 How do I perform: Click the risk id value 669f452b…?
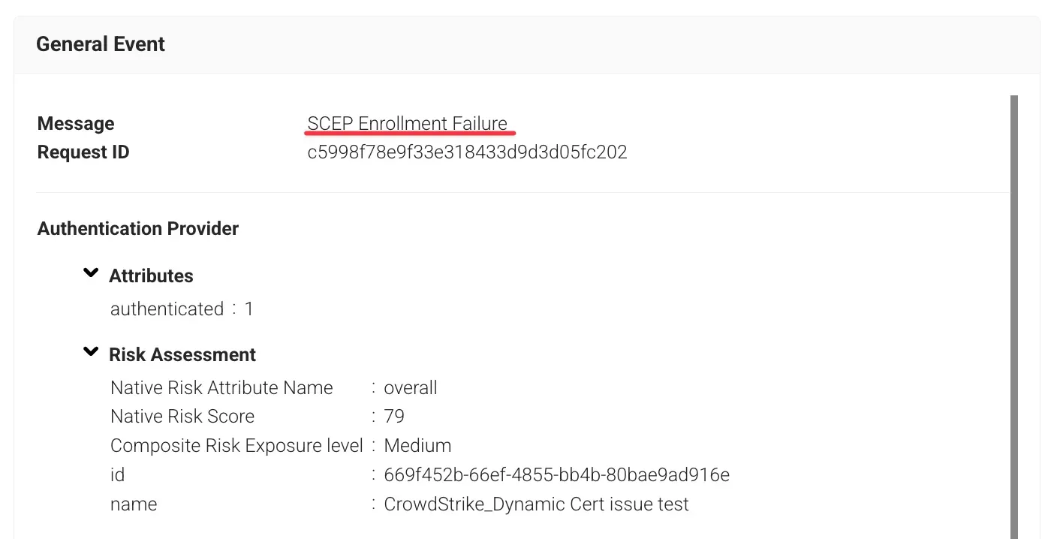[x=556, y=475]
